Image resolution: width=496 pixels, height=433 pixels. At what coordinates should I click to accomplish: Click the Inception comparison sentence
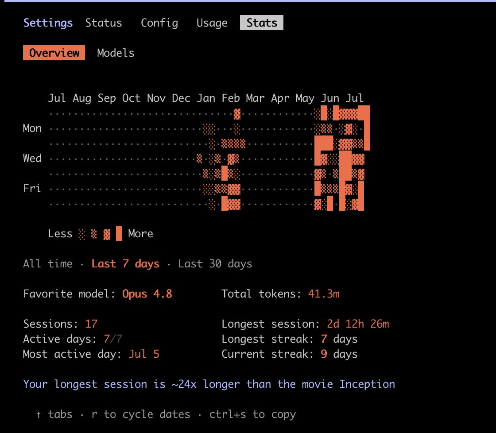click(209, 384)
